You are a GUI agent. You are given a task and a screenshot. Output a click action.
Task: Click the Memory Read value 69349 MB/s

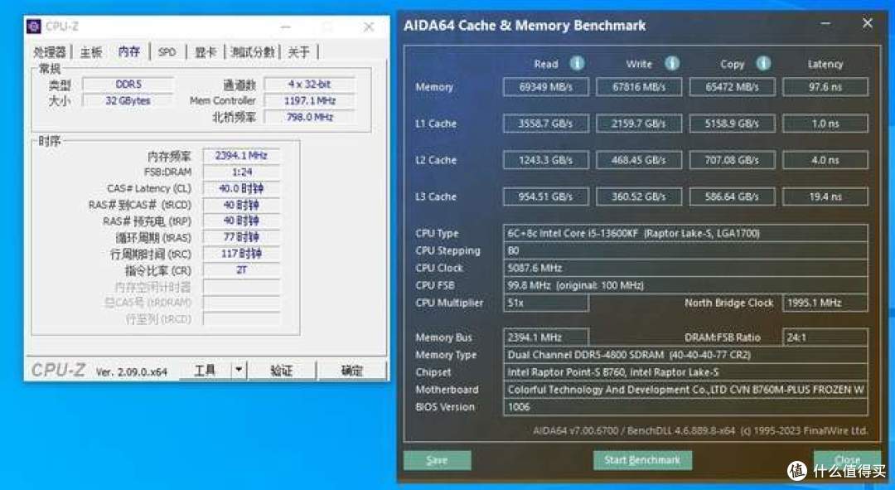coord(545,87)
